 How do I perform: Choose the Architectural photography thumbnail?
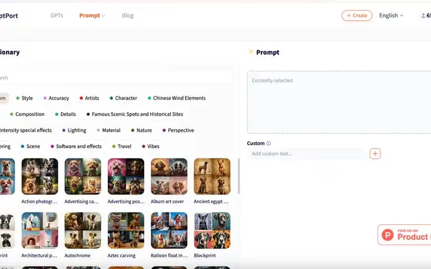[x=40, y=230]
